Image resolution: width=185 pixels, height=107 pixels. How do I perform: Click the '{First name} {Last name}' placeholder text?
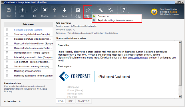coord(114,77)
